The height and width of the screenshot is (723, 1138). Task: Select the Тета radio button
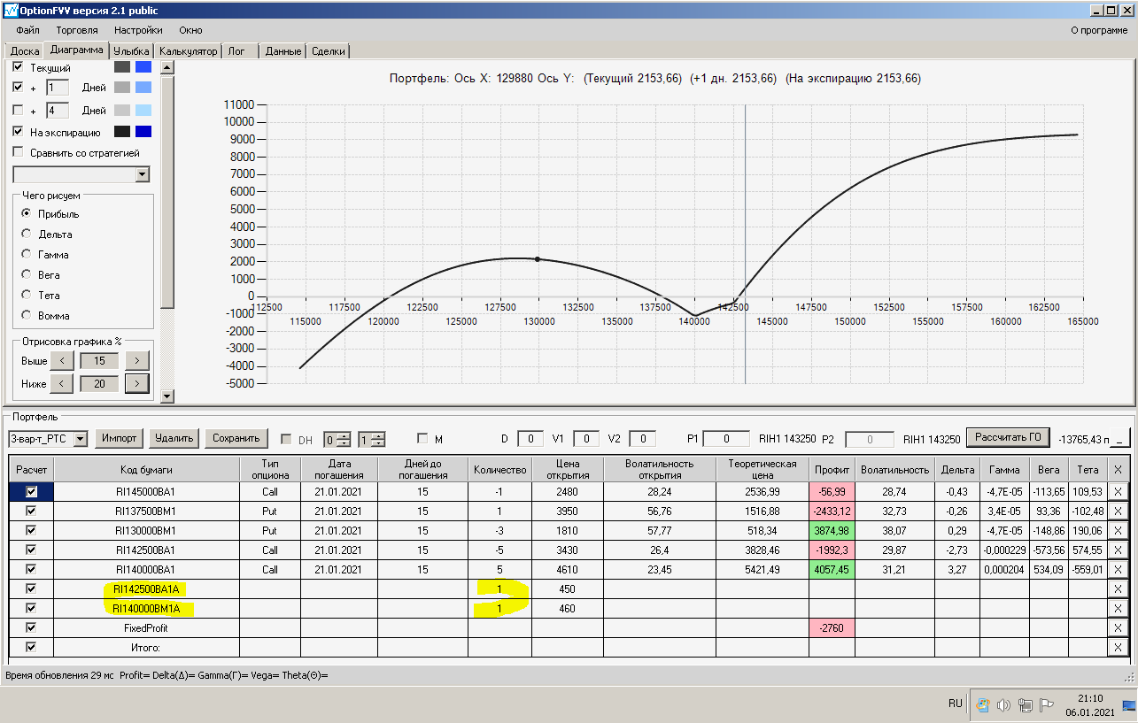pyautogui.click(x=27, y=296)
